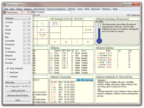Go back one Day with minus
Screen dimensions: 144x108
click(24, 37)
